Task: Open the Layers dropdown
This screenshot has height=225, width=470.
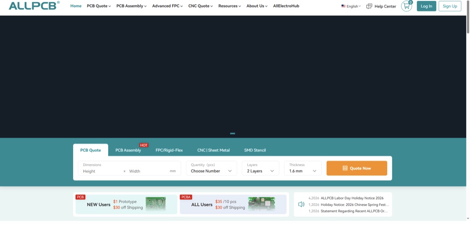Action: (260, 168)
